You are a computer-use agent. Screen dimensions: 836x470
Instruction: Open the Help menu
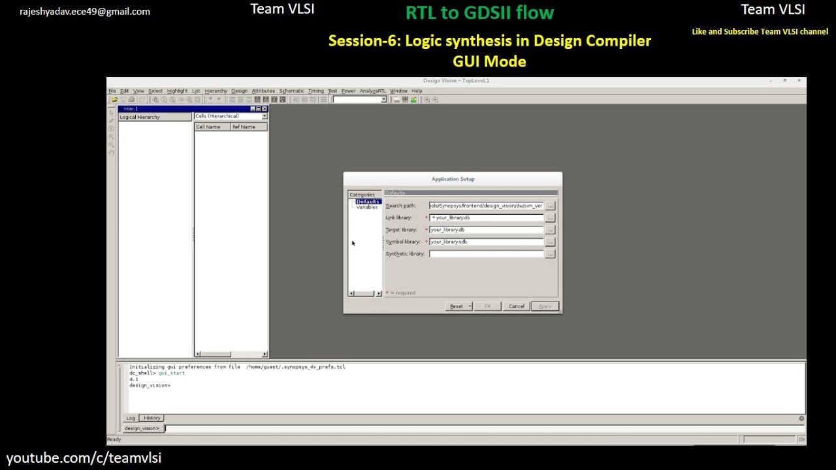417,91
